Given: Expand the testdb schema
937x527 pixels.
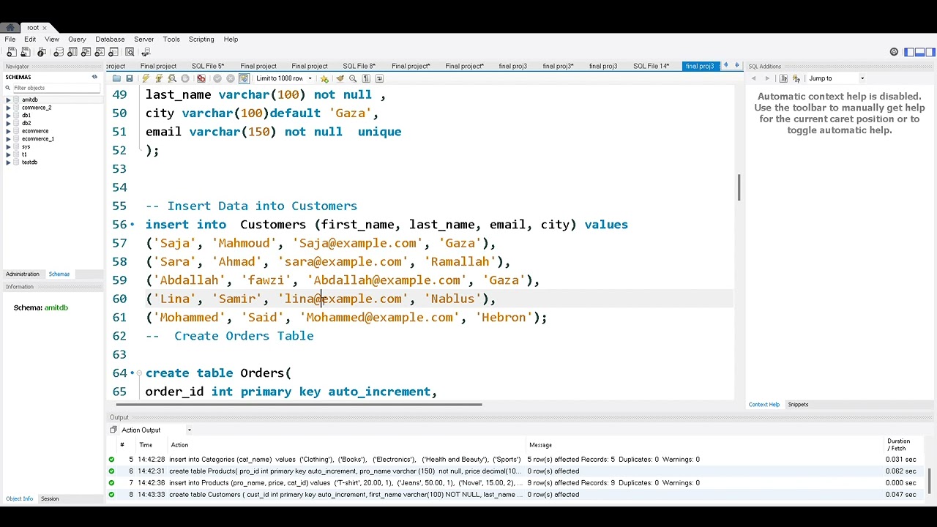Looking at the screenshot, I should tap(8, 162).
